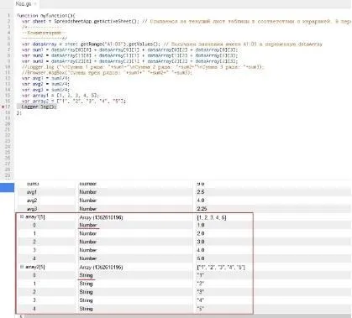Screen dimensions: 352x318
Task: Place cursor on the Logger.log() line
Action: coord(39,107)
